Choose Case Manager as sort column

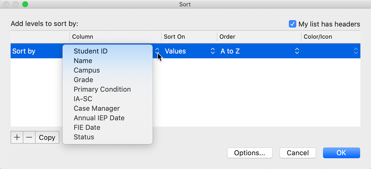(x=96, y=108)
